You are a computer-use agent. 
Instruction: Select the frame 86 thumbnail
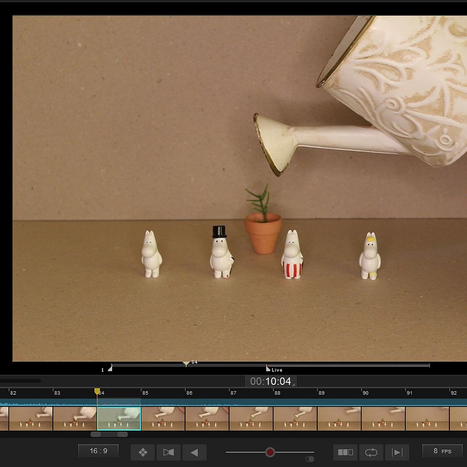coord(207,419)
